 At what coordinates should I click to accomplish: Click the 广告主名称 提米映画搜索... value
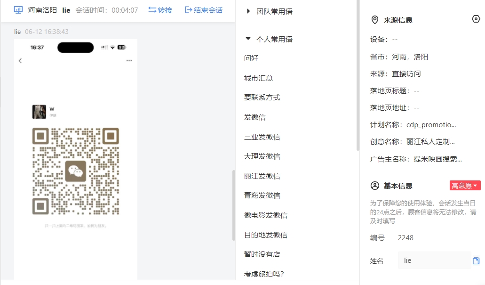[x=437, y=159]
